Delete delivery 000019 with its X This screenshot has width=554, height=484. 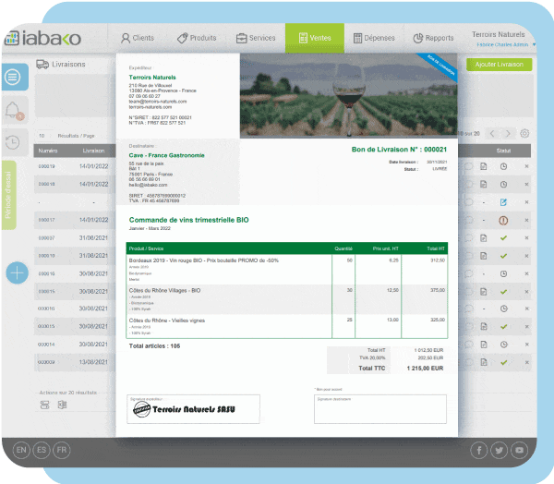(526, 166)
